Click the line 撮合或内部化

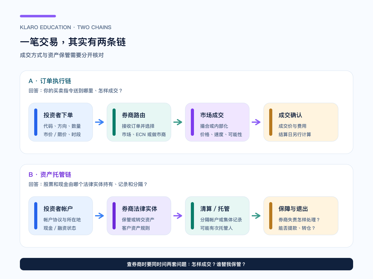click(214, 126)
